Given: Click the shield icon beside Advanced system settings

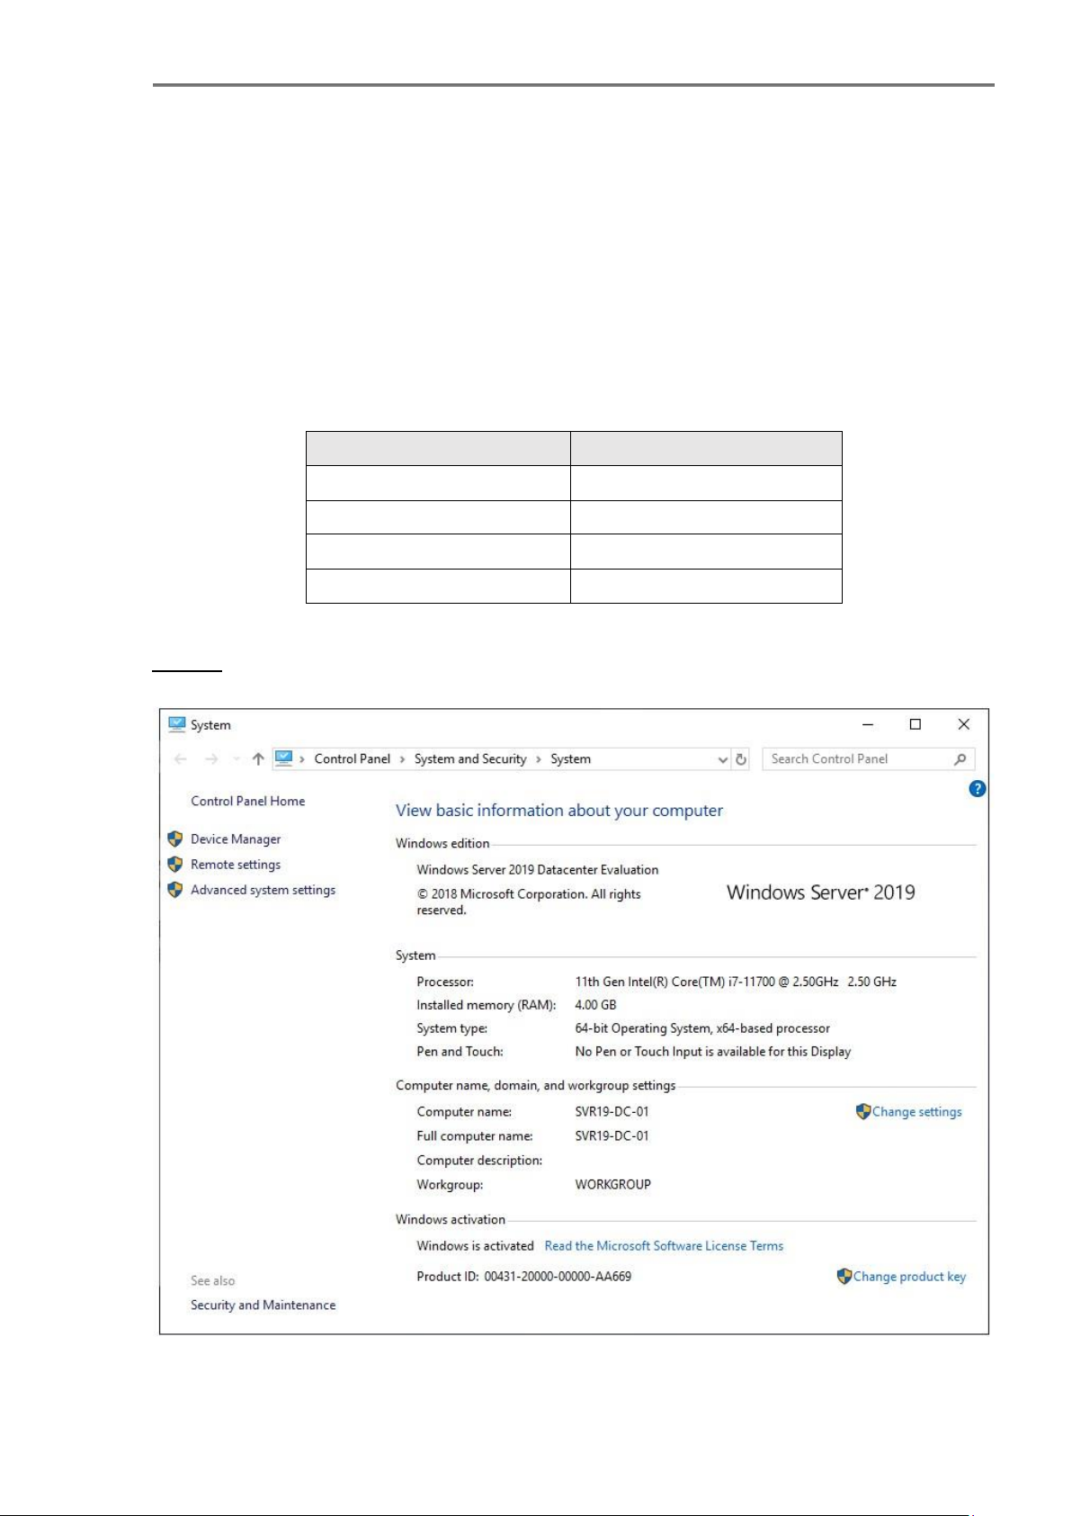Looking at the screenshot, I should tap(175, 889).
